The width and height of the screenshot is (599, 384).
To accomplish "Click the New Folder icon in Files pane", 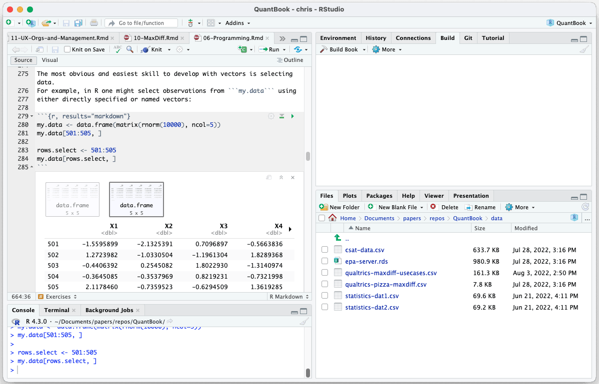I will click(323, 207).
